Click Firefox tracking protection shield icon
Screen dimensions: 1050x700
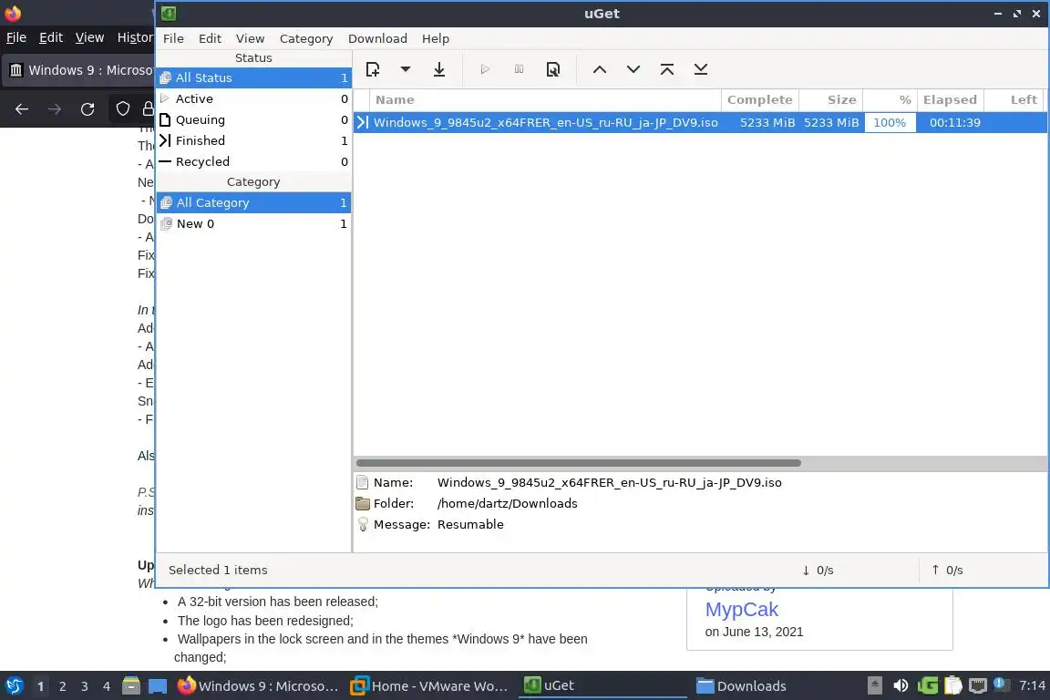pos(122,108)
